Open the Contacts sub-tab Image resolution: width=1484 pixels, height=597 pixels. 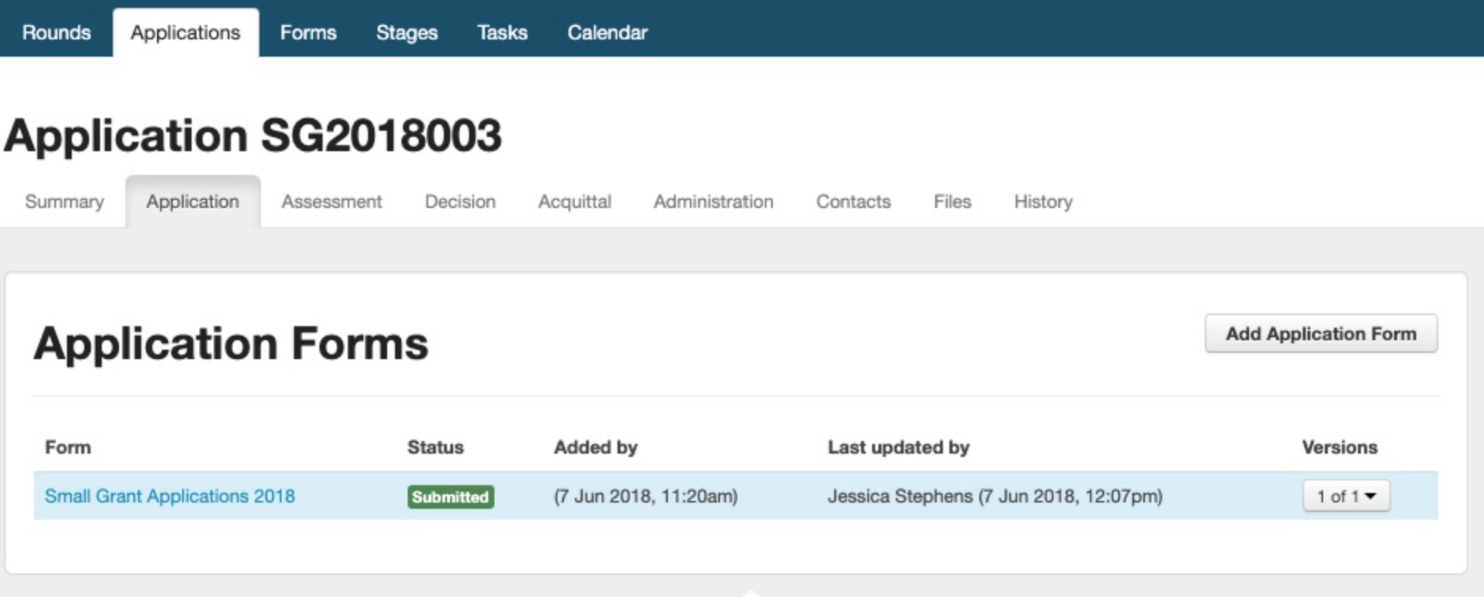point(853,202)
